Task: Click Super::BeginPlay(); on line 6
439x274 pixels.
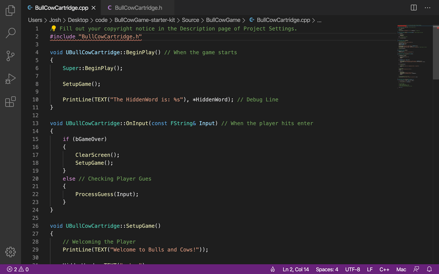Action: [x=93, y=68]
